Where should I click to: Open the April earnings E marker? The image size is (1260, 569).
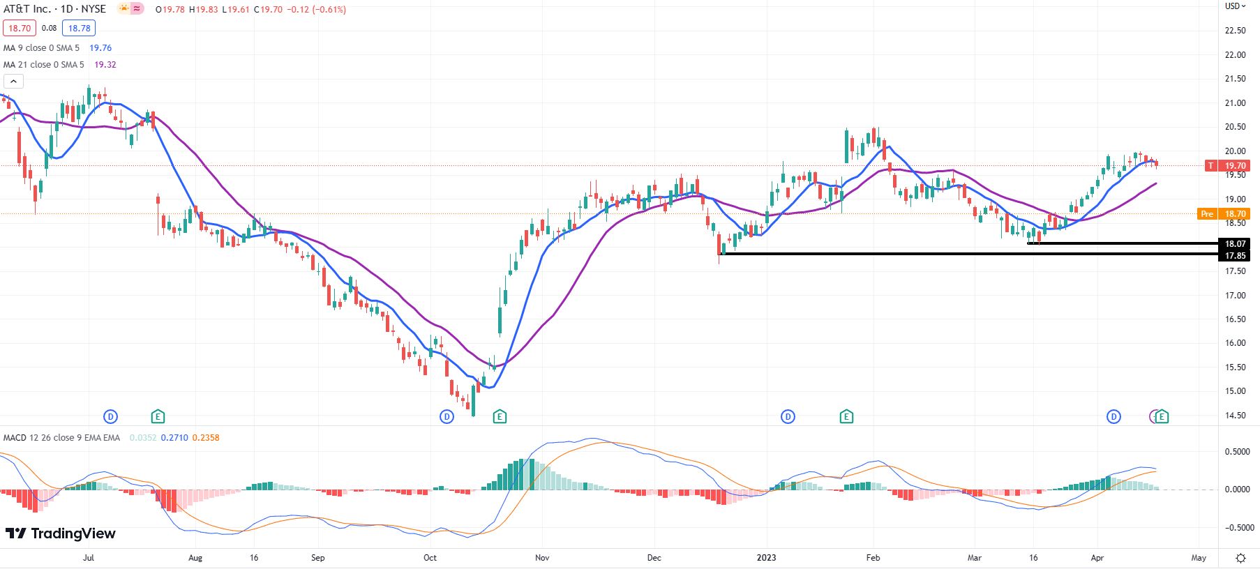tap(1162, 417)
